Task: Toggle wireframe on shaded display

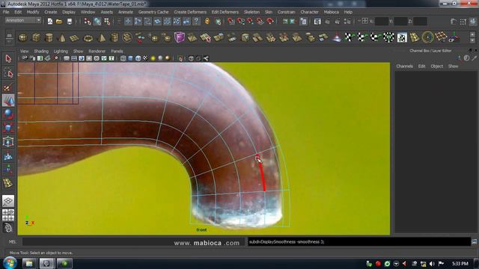Action: click(138, 58)
